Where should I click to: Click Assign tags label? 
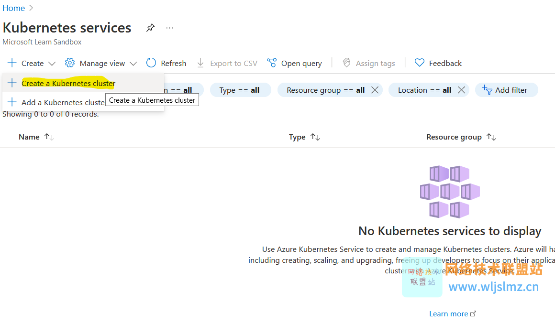coord(376,63)
